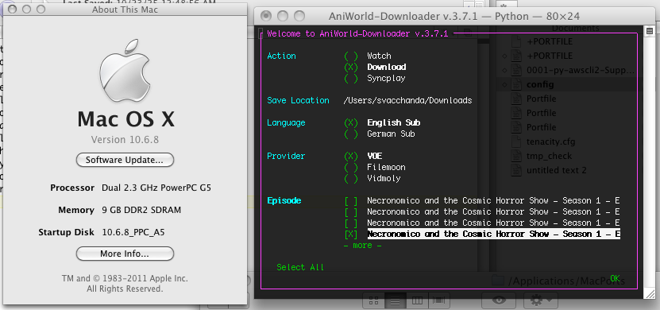The height and width of the screenshot is (310, 660).
Task: Click the Version 10.6.8 text
Action: point(125,139)
